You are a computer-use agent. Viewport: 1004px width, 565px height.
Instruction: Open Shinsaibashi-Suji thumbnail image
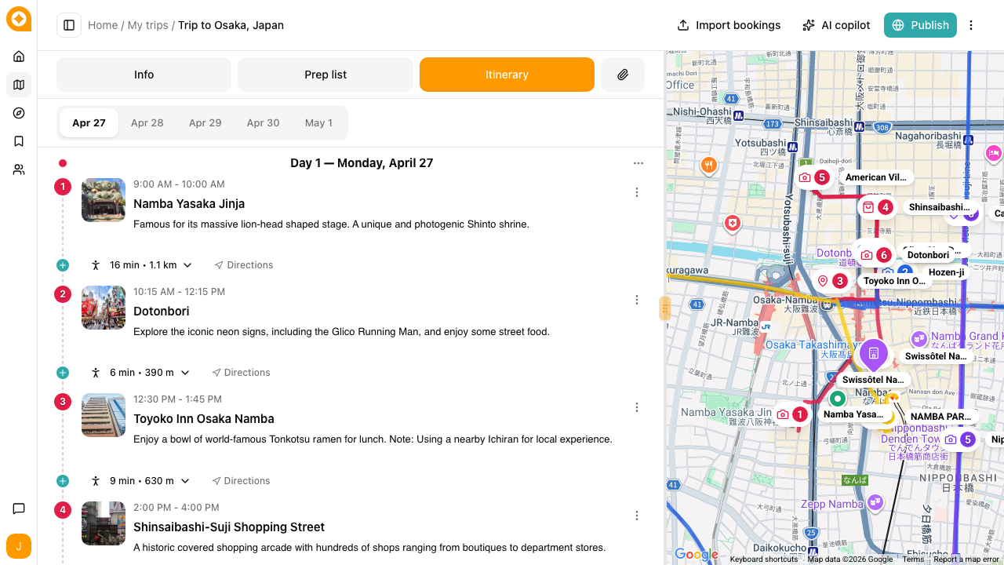(104, 523)
